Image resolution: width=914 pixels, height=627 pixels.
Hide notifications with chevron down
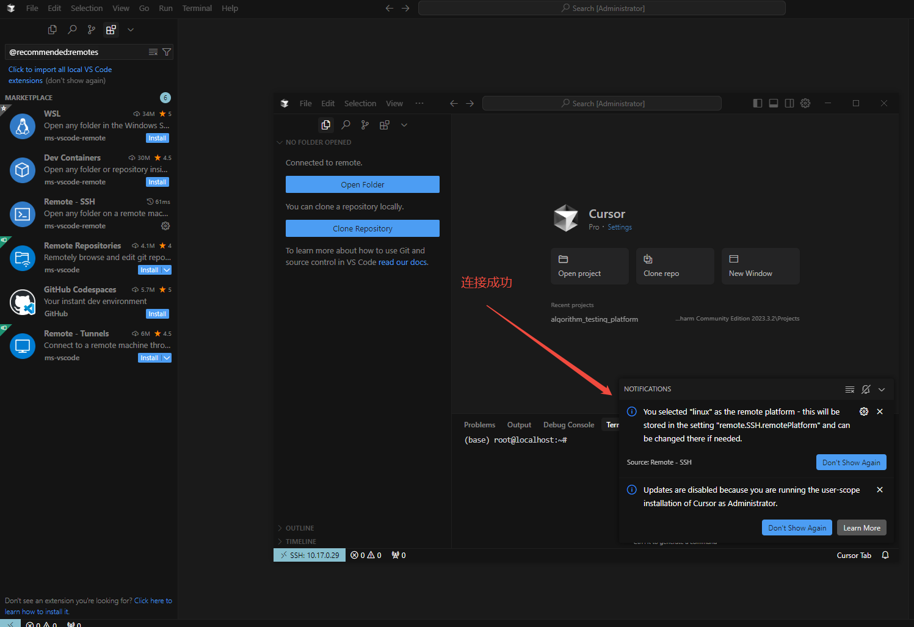tap(882, 390)
